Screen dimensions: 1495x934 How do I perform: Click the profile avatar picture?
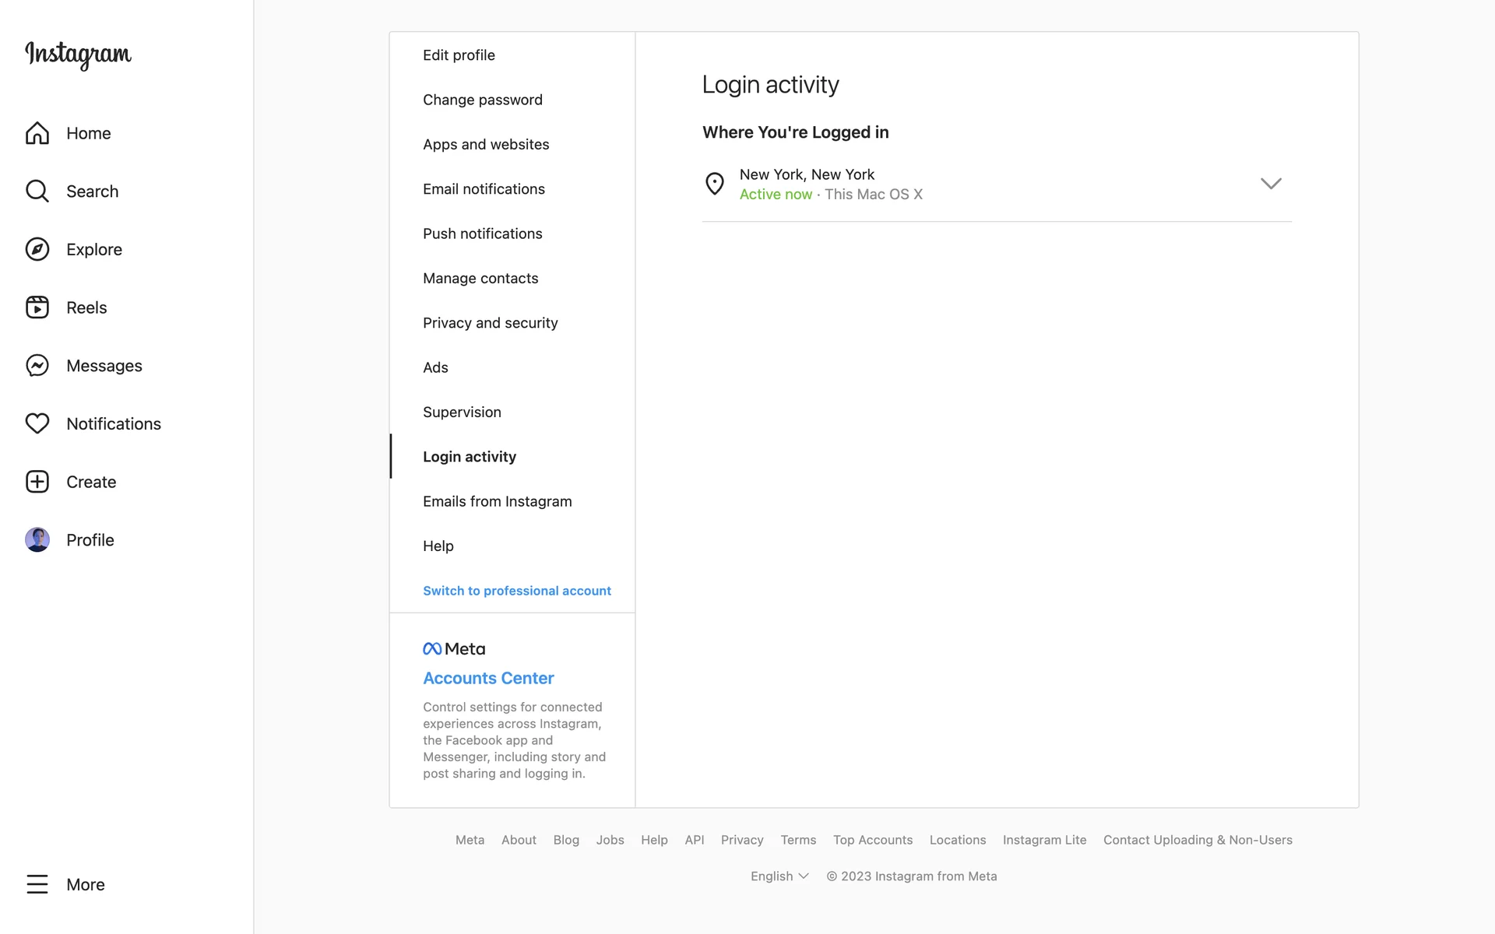(x=37, y=539)
